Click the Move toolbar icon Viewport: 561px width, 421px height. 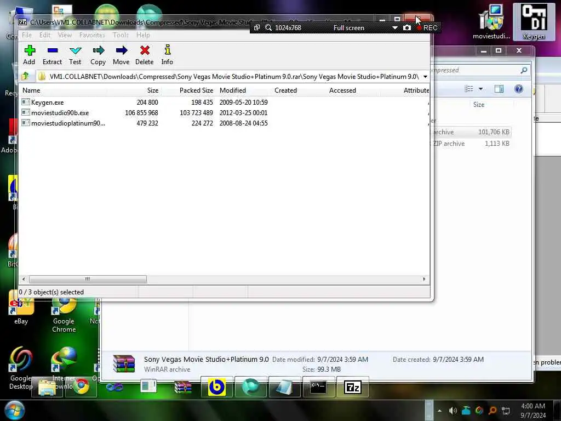[121, 54]
